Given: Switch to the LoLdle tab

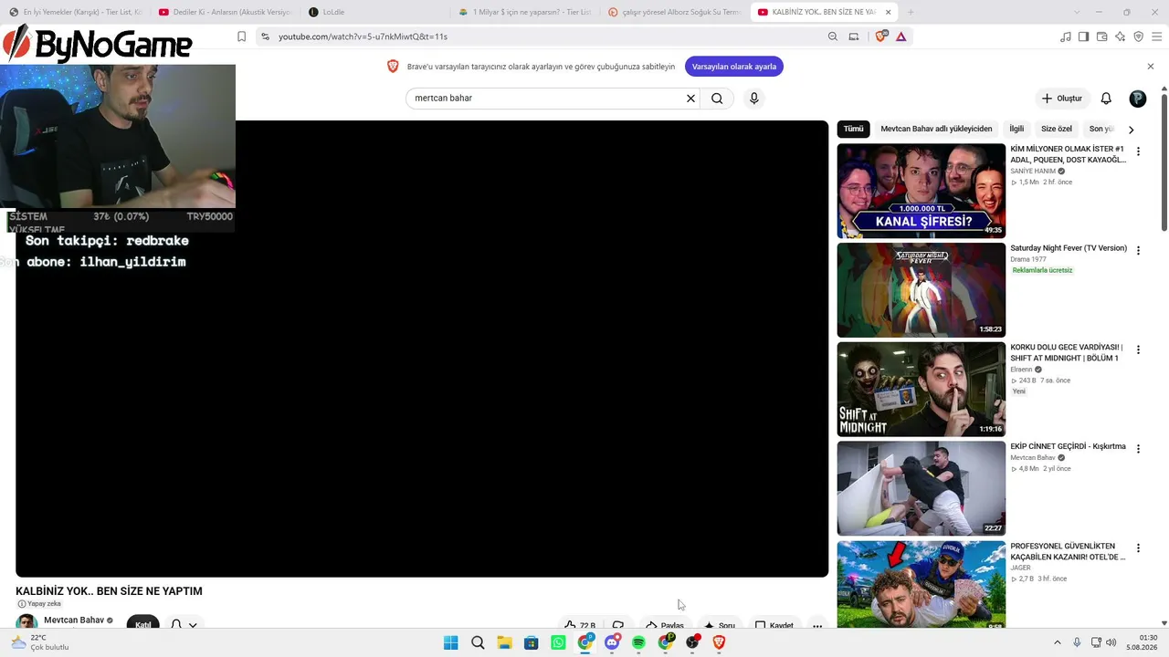Looking at the screenshot, I should (376, 12).
